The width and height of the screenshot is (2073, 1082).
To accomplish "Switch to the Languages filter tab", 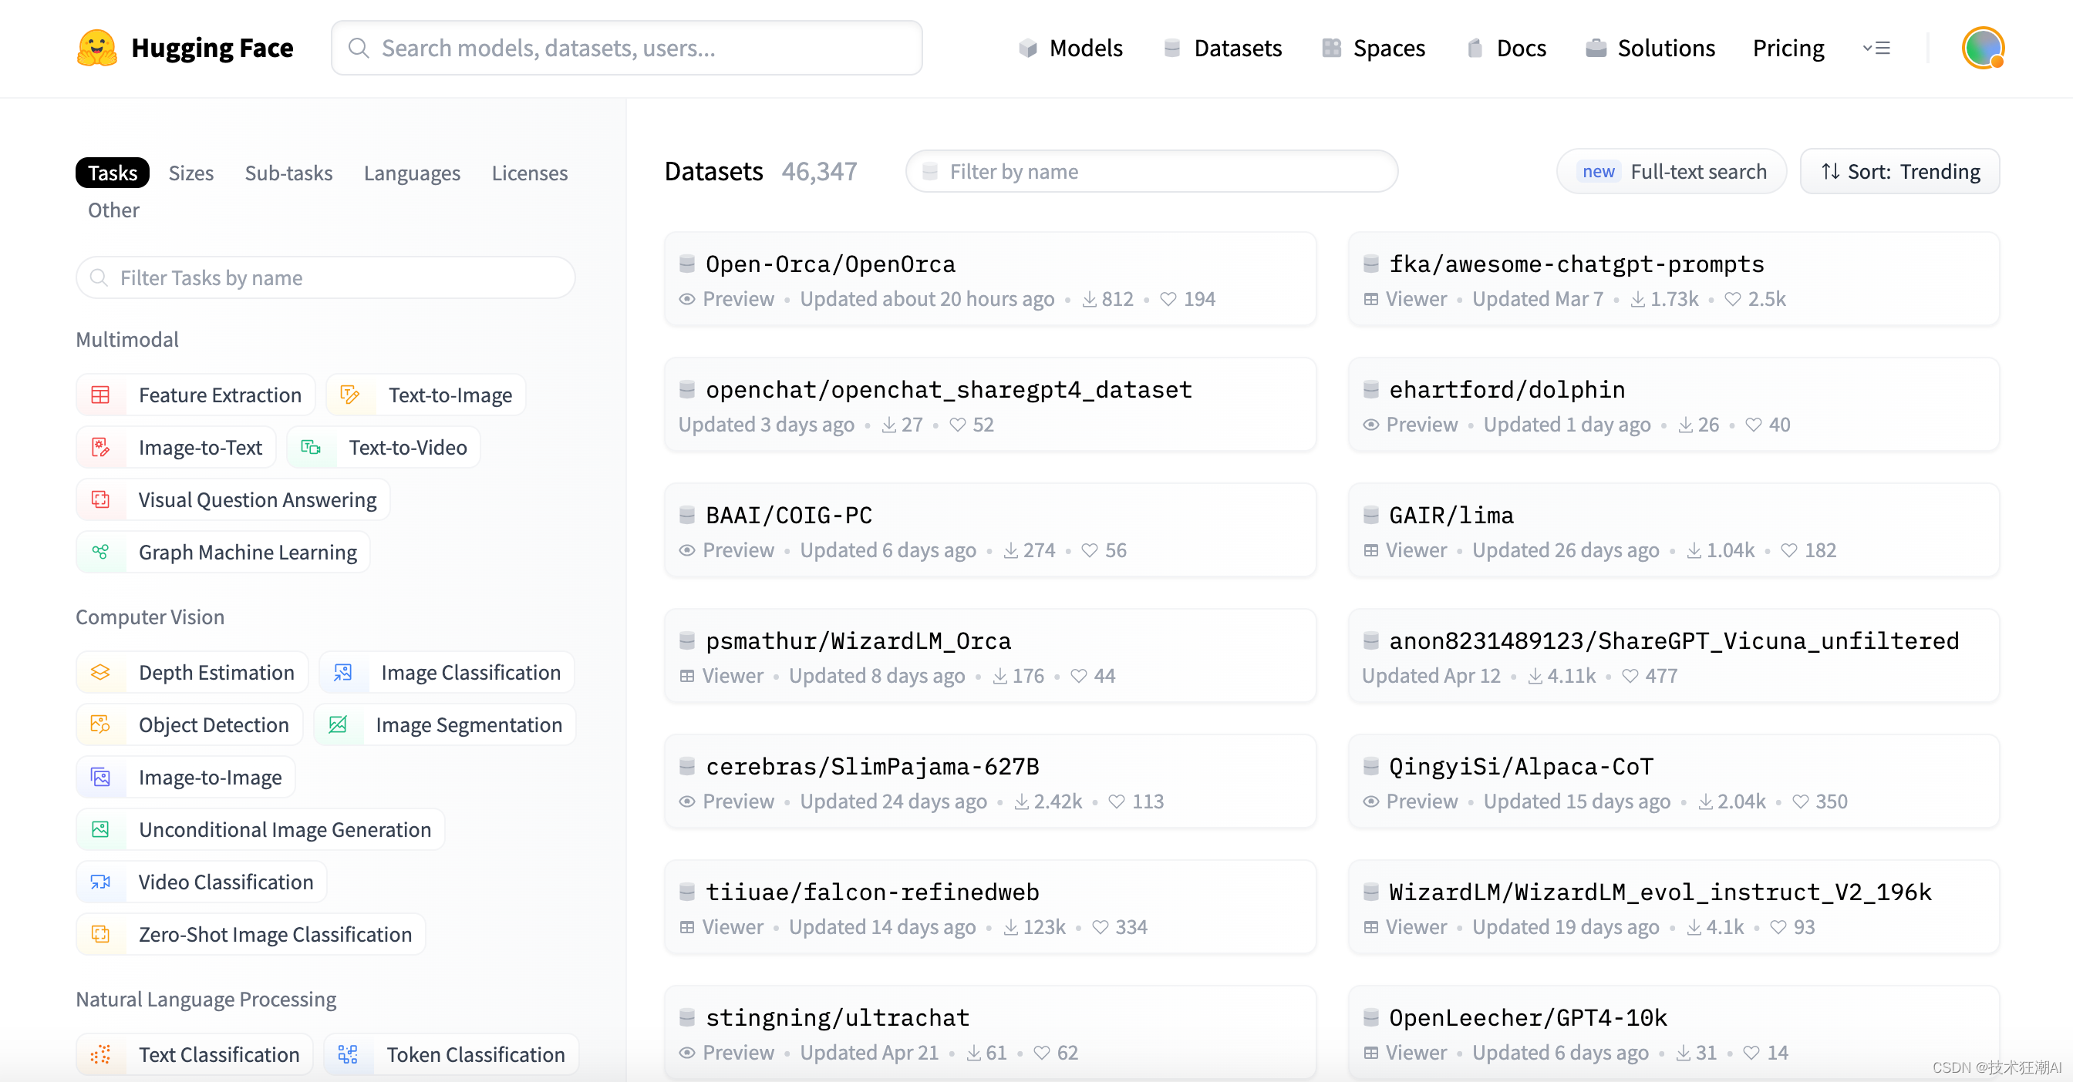I will click(x=411, y=173).
